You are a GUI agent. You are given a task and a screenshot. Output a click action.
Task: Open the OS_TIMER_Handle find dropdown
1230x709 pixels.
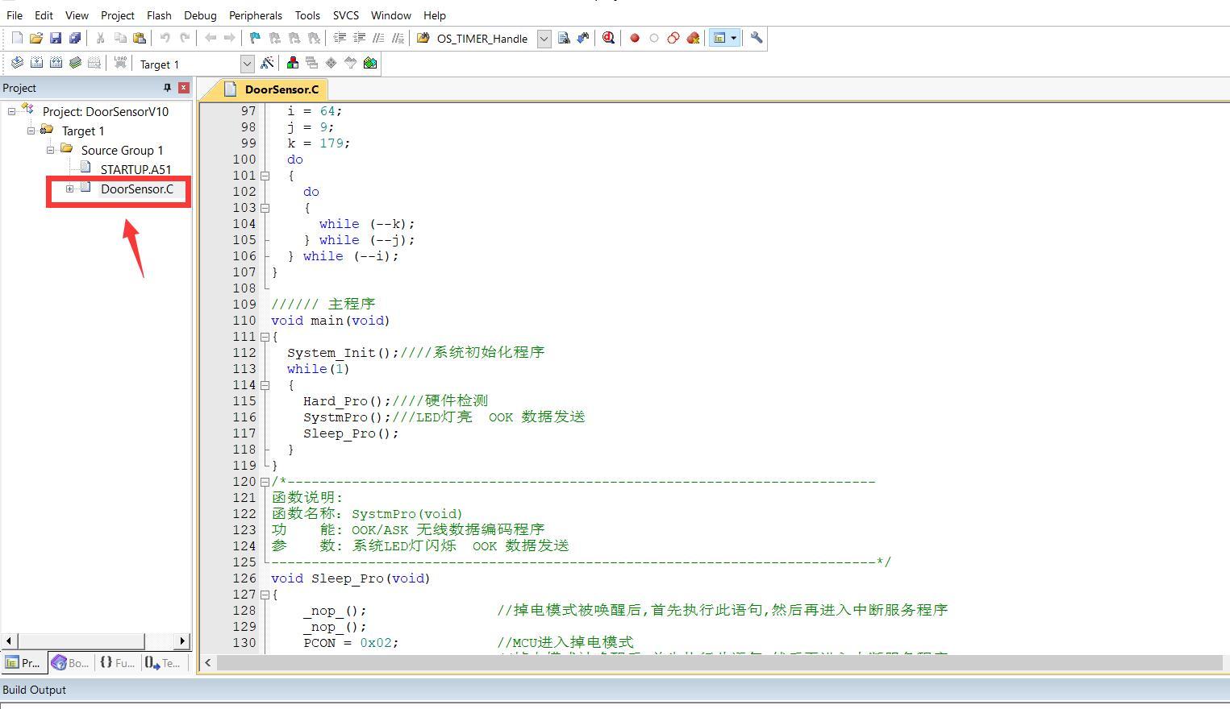[544, 39]
